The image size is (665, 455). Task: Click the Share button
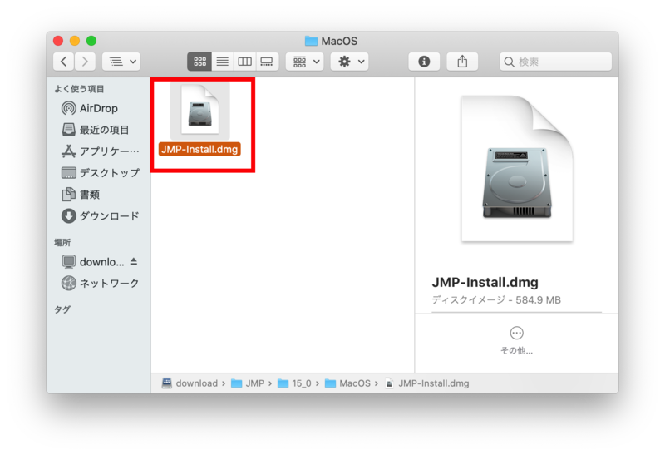click(462, 62)
